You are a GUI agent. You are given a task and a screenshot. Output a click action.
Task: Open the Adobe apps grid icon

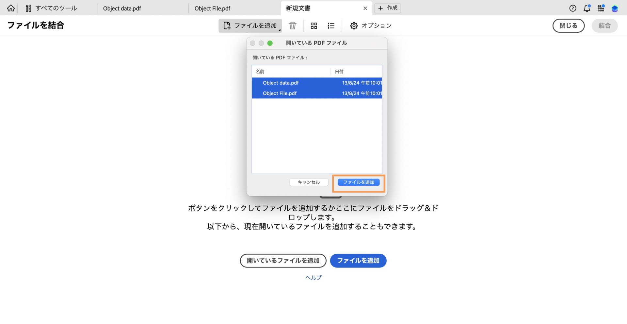[x=601, y=8]
